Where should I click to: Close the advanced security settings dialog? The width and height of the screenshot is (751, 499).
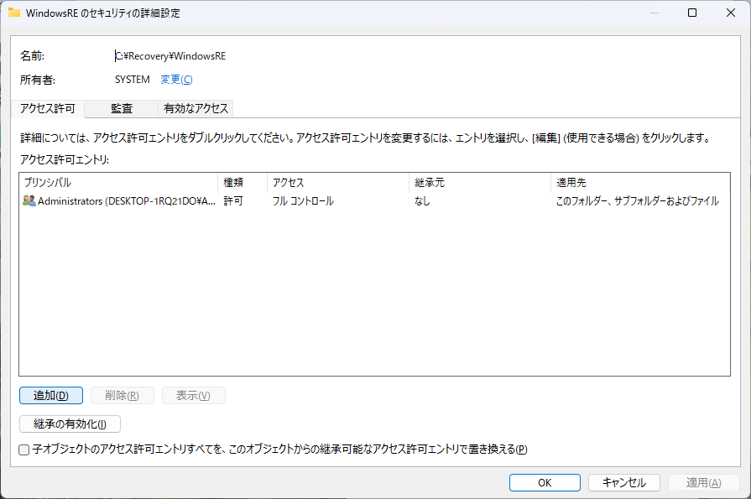click(x=731, y=13)
